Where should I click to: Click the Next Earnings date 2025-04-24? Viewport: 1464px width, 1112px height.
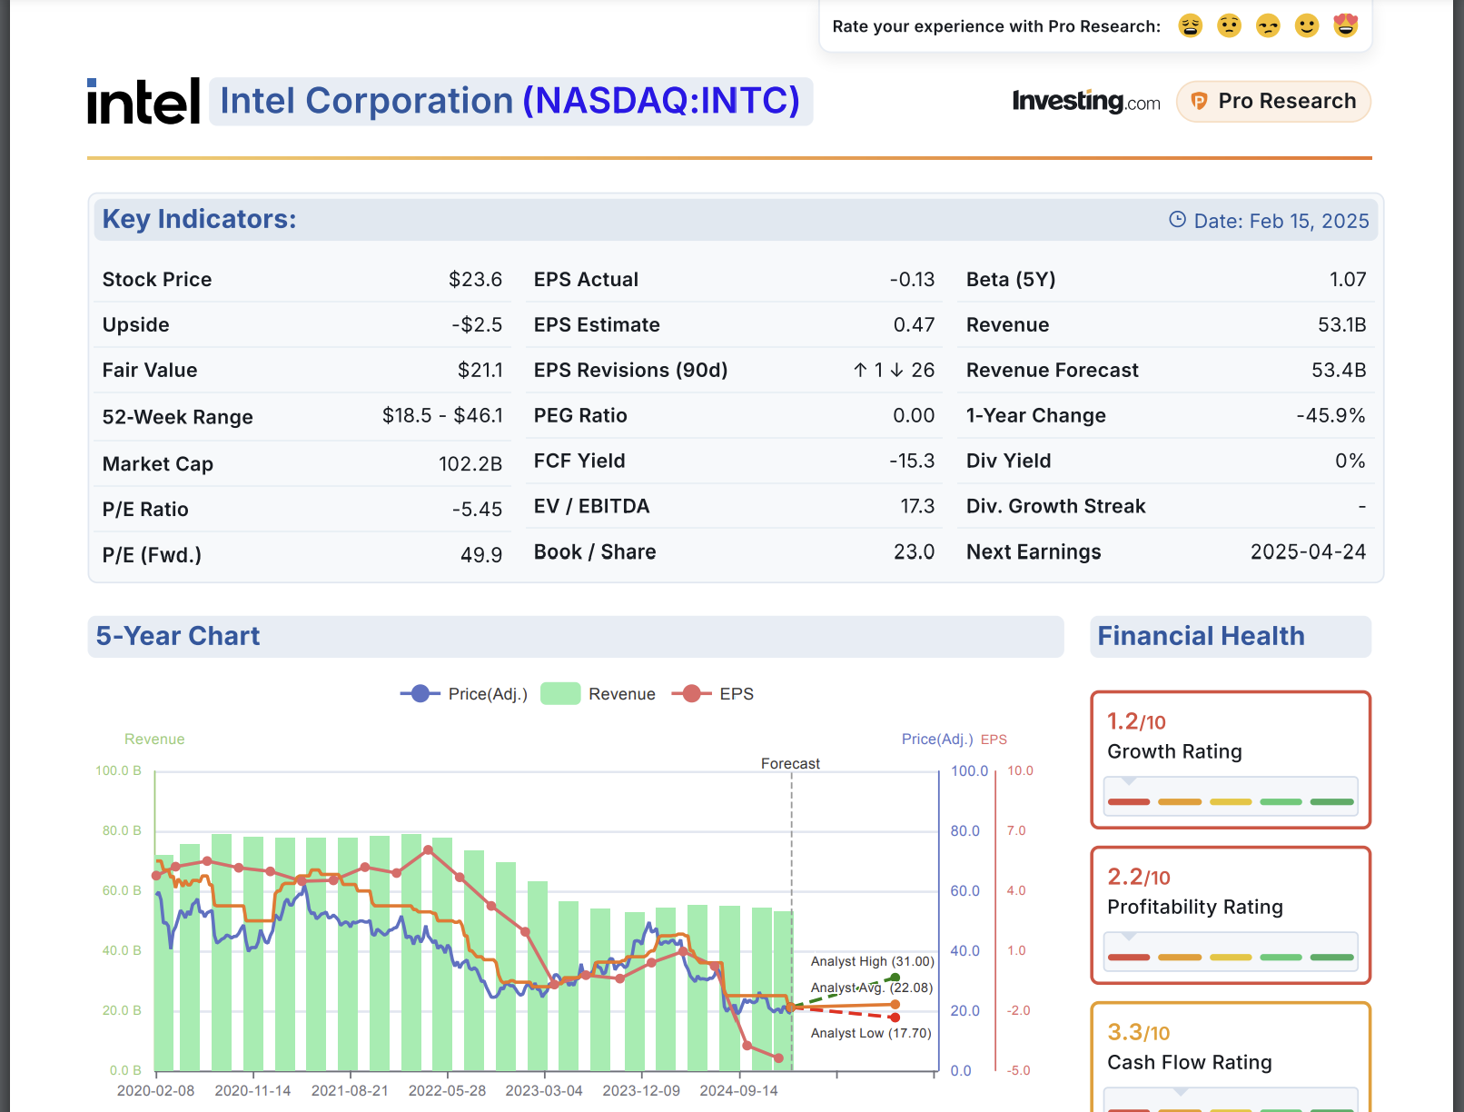click(1308, 552)
